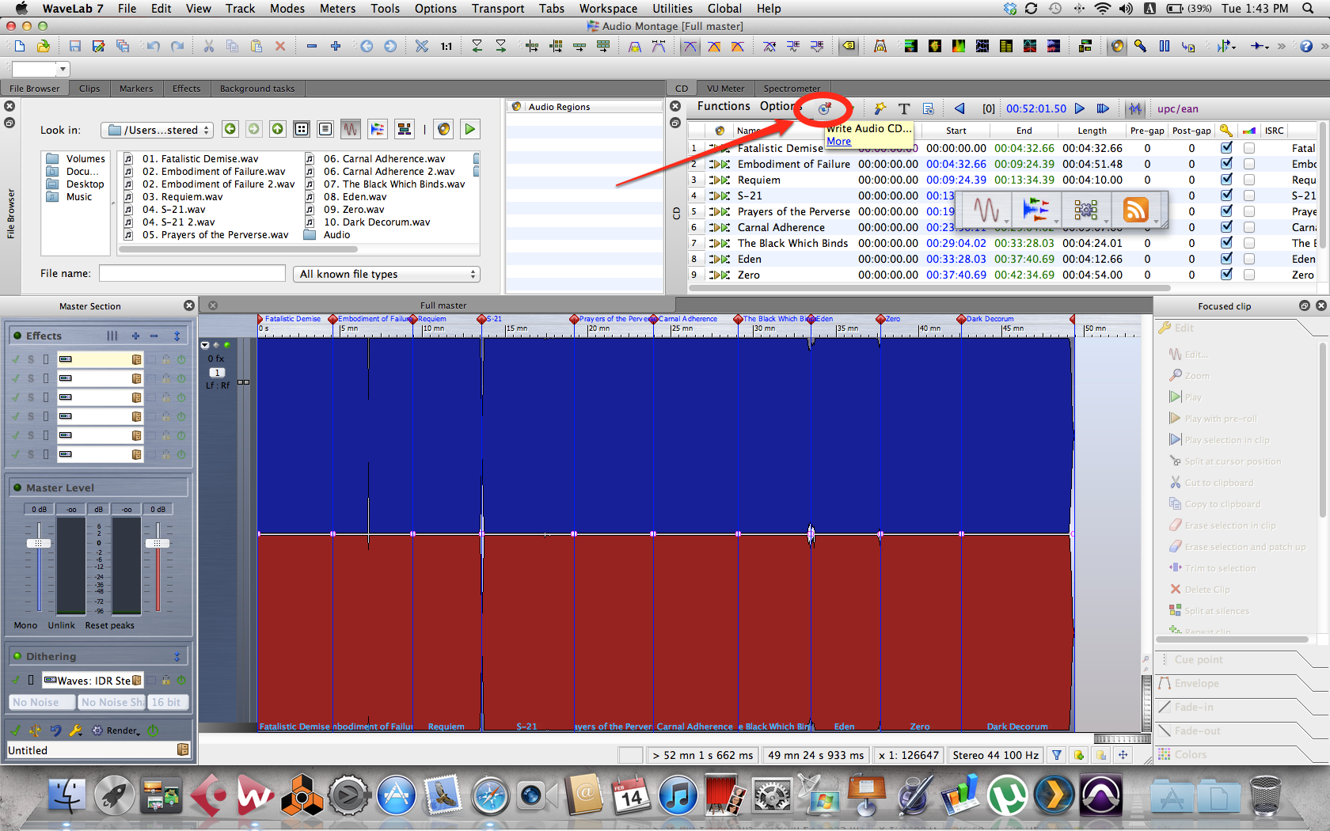Screen dimensions: 1330x831
Task: Toggle the checked box for Requiem track
Action: click(x=1226, y=180)
